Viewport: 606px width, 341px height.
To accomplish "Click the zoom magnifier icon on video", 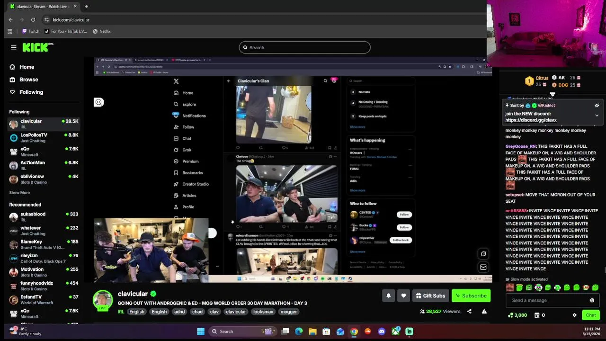I will coord(98,102).
